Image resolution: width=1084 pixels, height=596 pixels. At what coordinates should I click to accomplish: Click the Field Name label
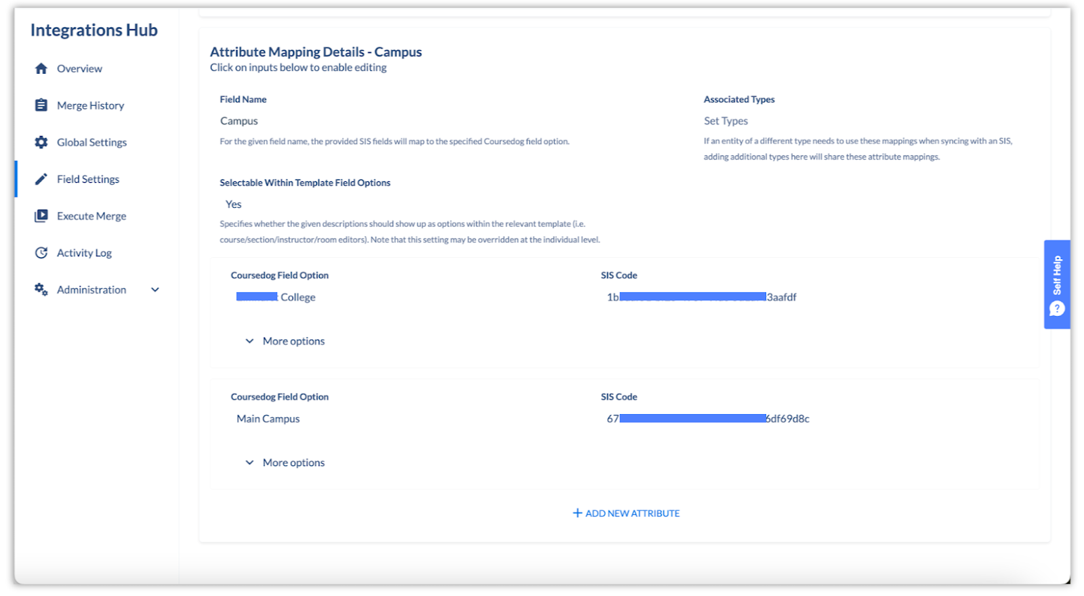(x=243, y=99)
